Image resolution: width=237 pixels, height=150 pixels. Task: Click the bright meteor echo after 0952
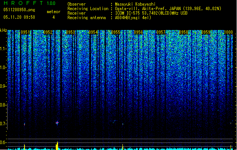[57, 123]
